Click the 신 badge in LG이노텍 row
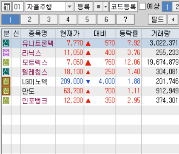The height and width of the screenshot is (154, 179). click(x=6, y=81)
